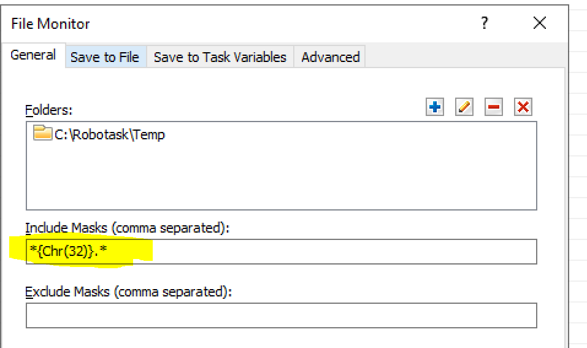Focus the empty Exclude Masks field

click(x=281, y=315)
